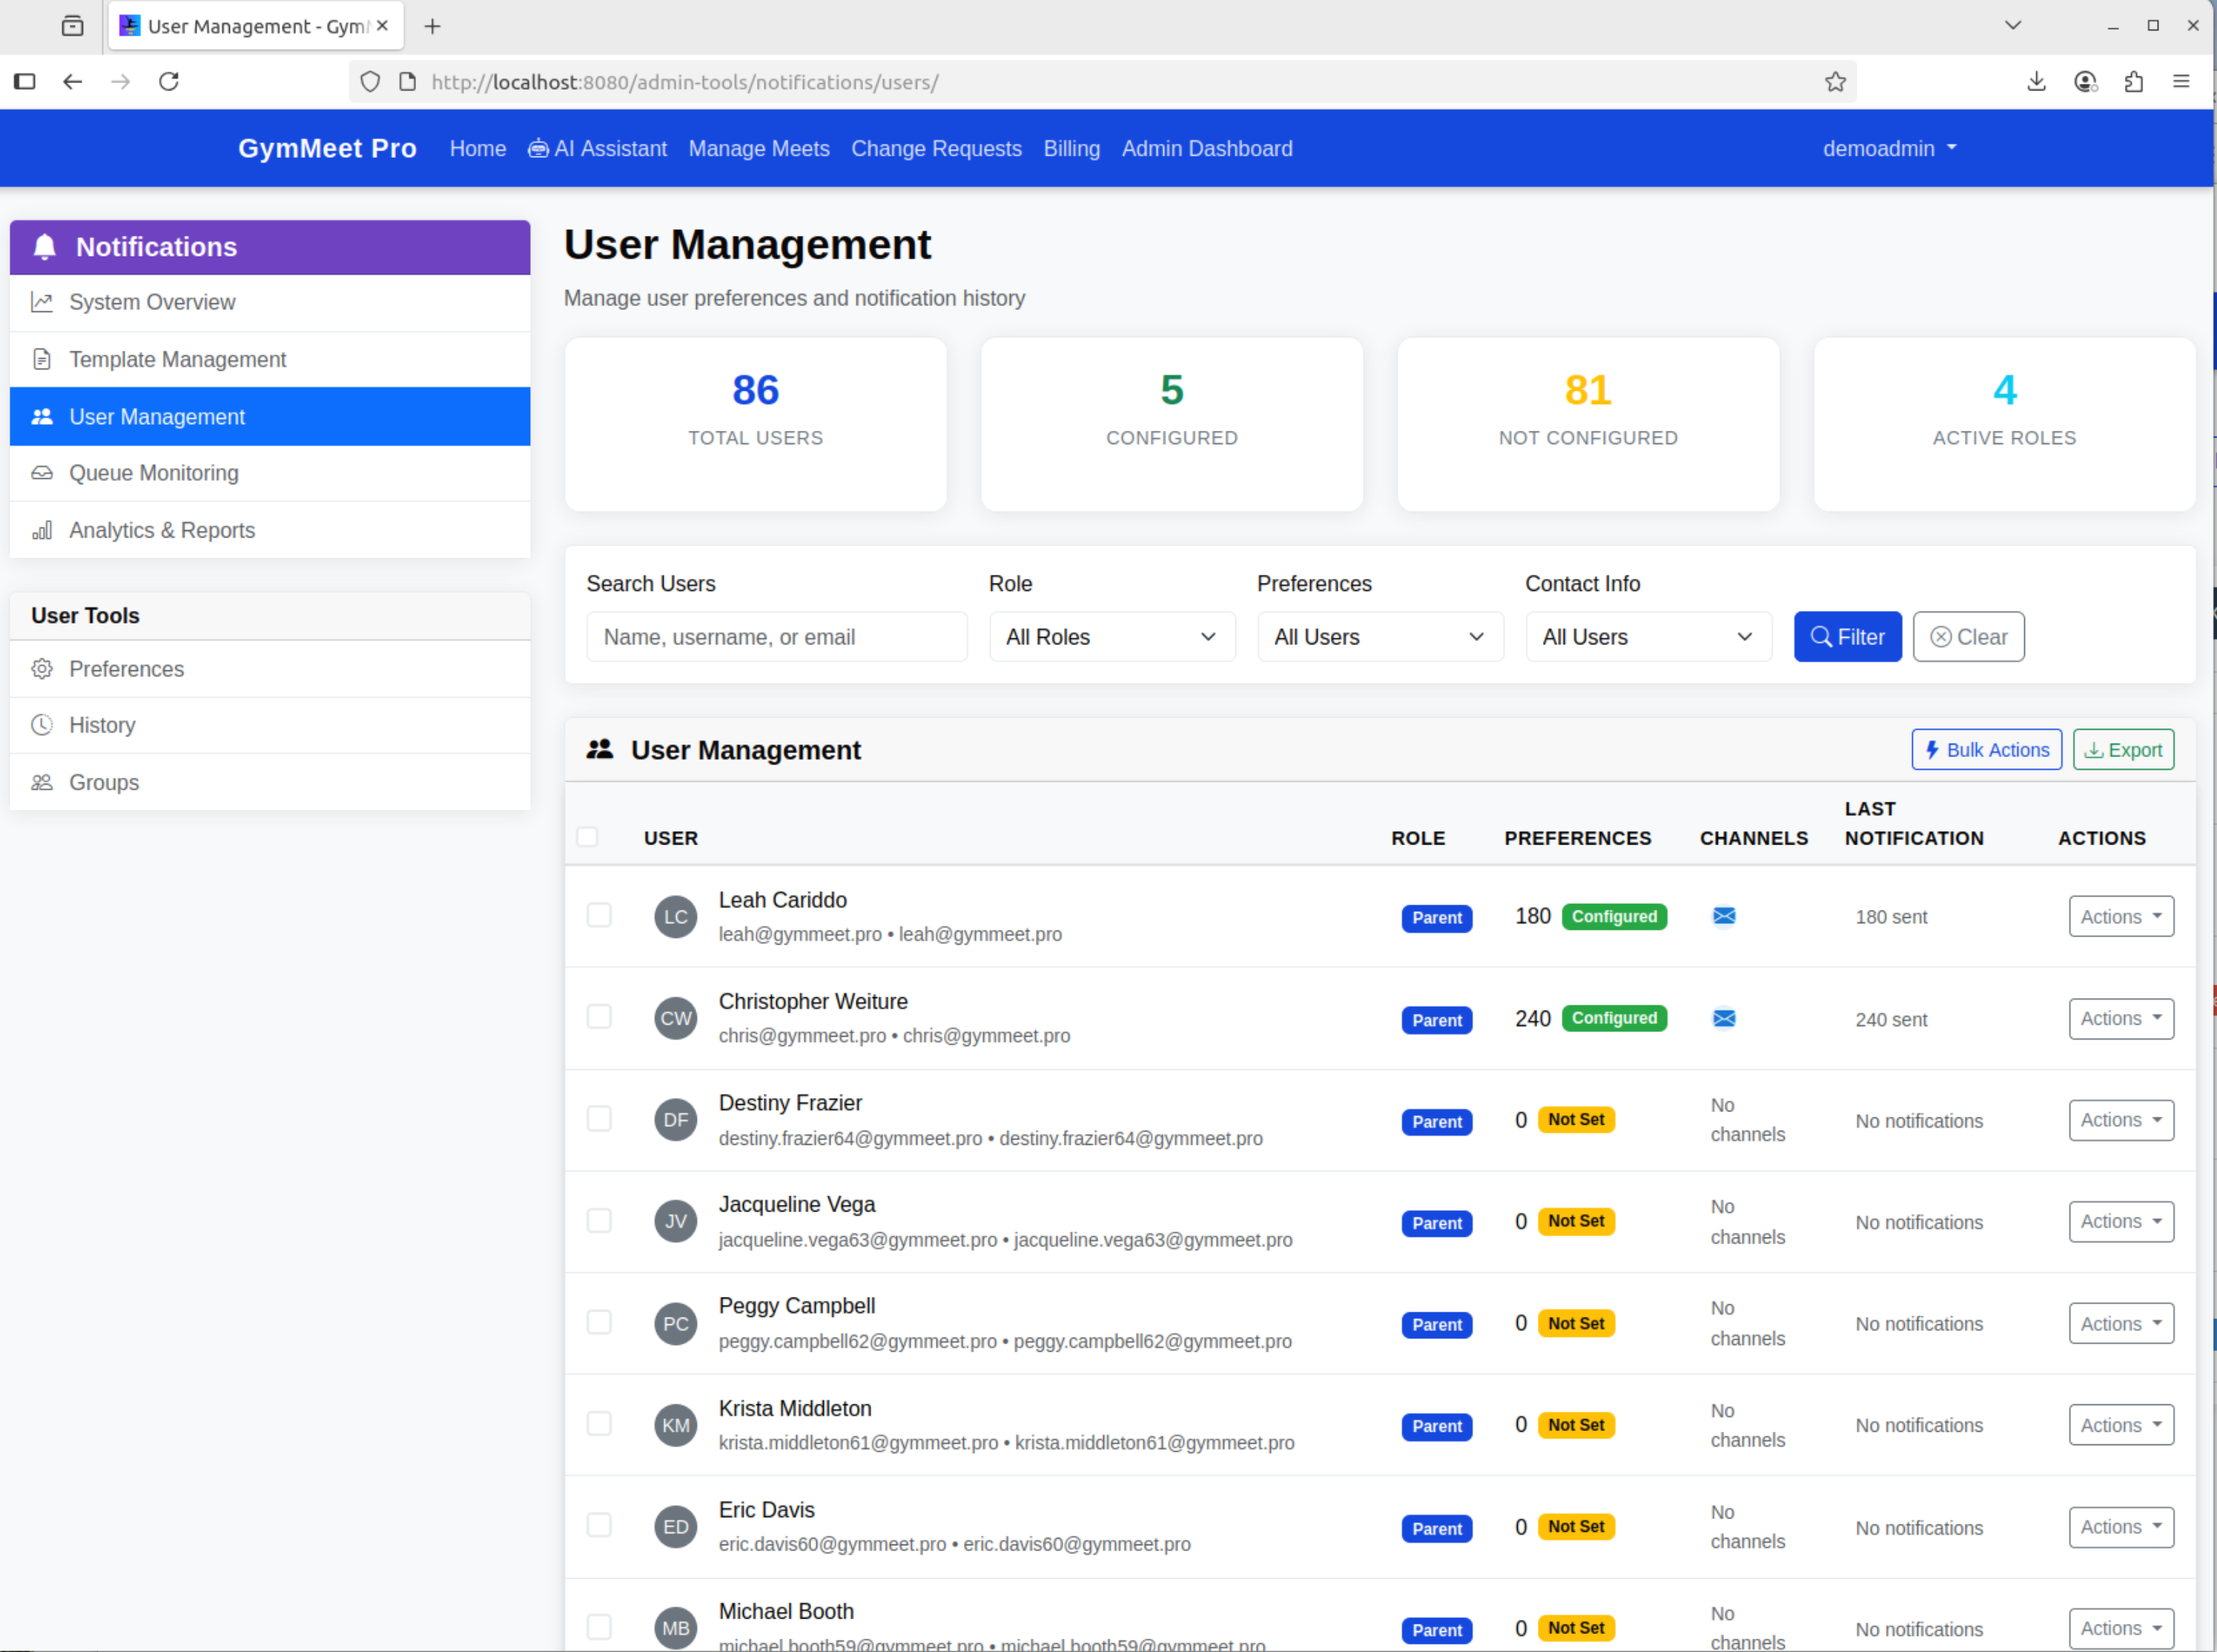Open Change Requests in the navbar

tap(936, 149)
